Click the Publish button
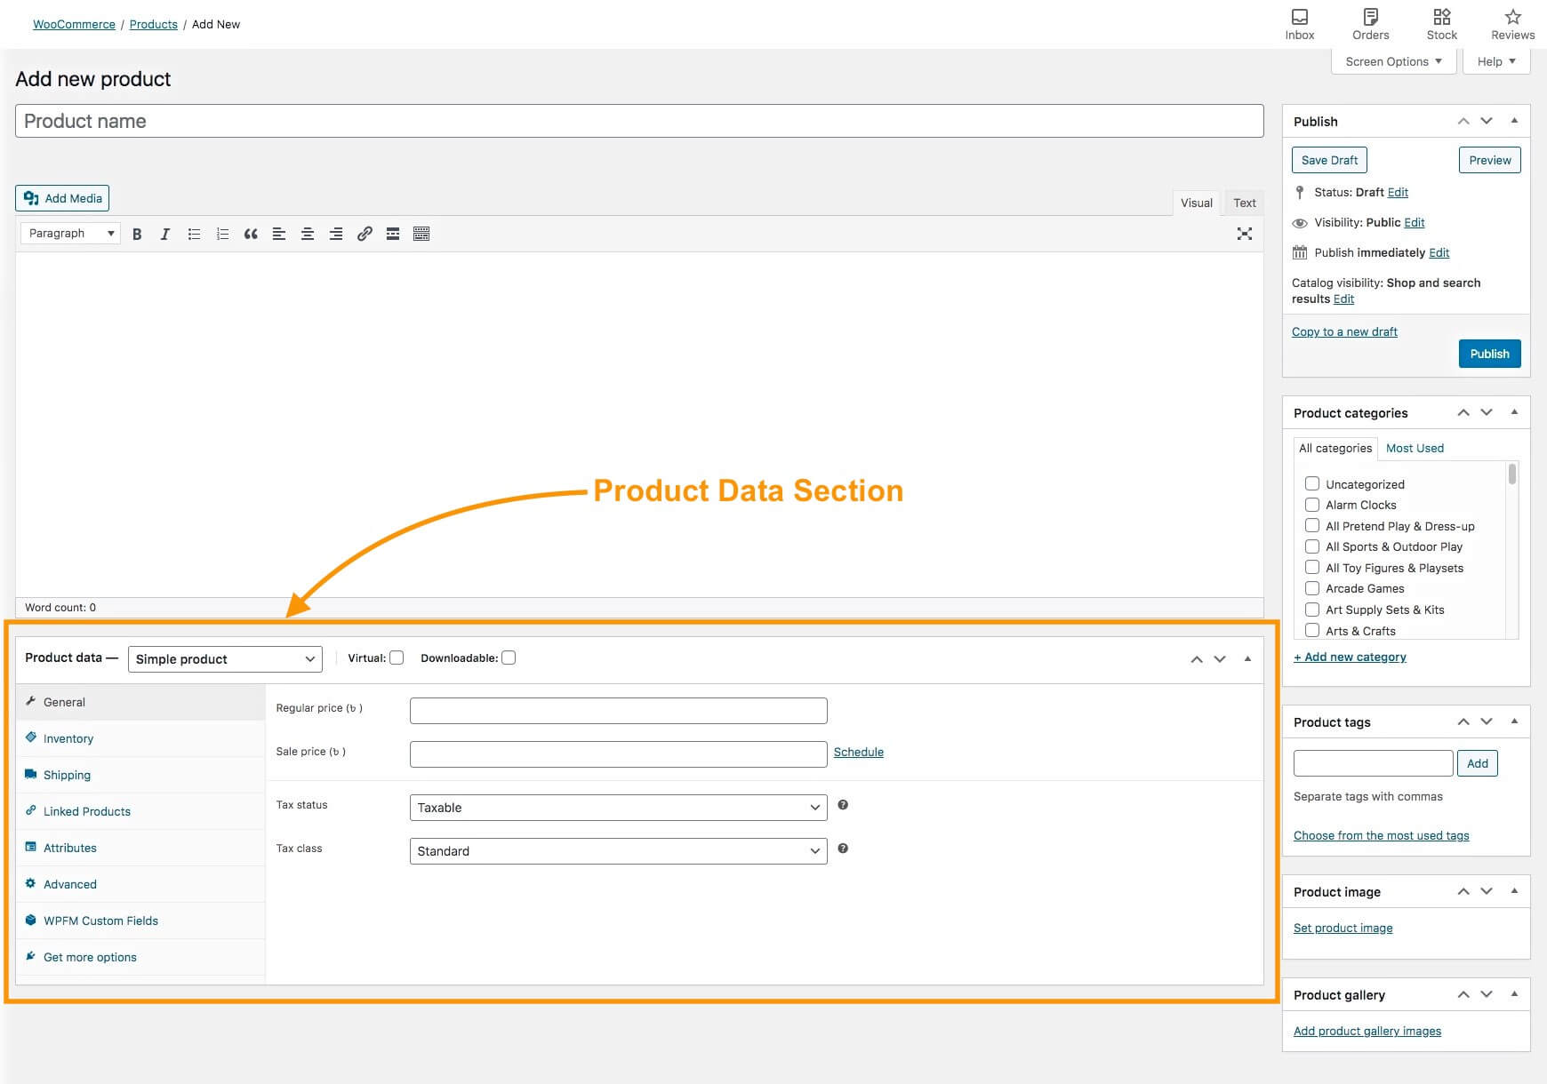This screenshot has height=1084, width=1547. 1489,354
